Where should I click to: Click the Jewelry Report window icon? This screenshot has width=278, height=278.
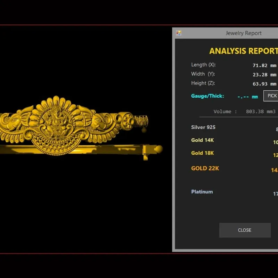[x=179, y=33]
